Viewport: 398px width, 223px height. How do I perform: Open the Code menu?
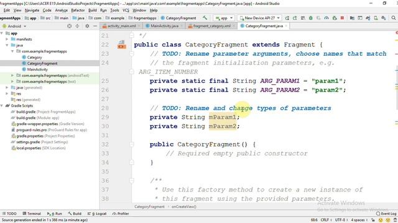point(47,11)
